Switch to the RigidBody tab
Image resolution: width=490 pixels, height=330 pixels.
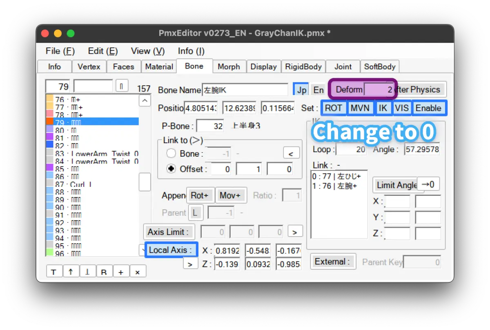[303, 66]
